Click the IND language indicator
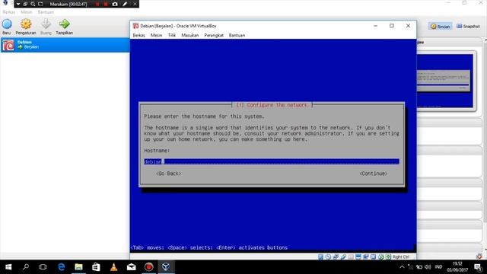The image size is (487, 274). 438,267
